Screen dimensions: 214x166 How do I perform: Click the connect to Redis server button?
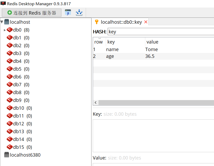pos(32,13)
